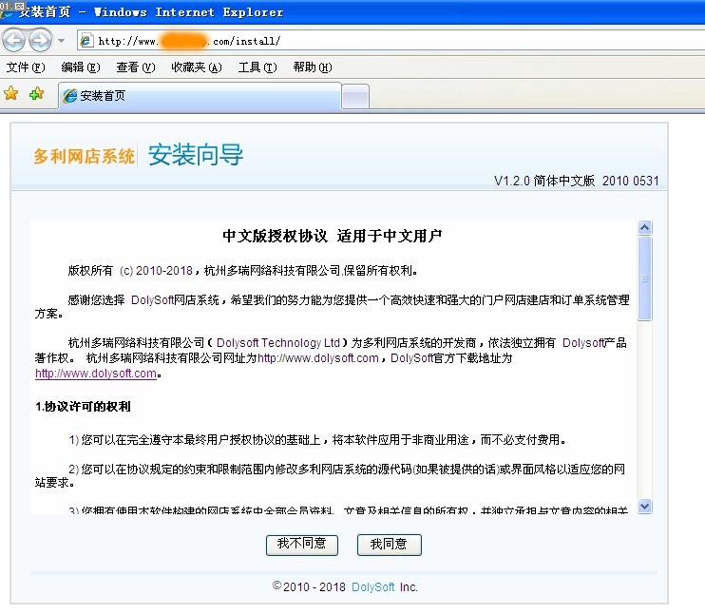Click the IE logo on the 安装首页 tab
The height and width of the screenshot is (614, 705).
tap(69, 96)
